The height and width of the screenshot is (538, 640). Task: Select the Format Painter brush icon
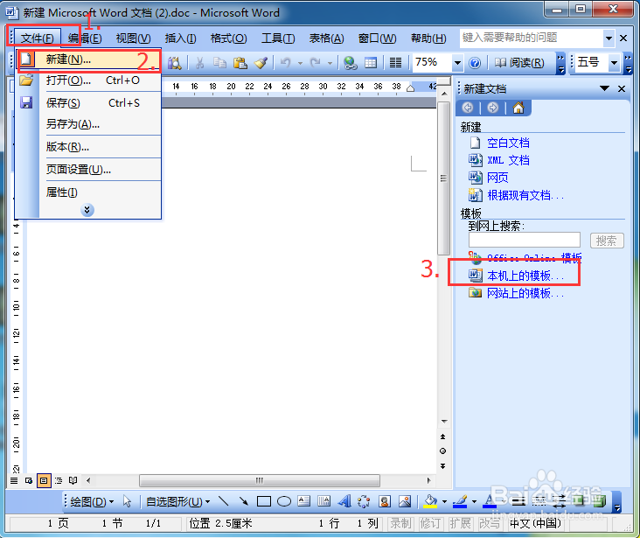point(261,62)
